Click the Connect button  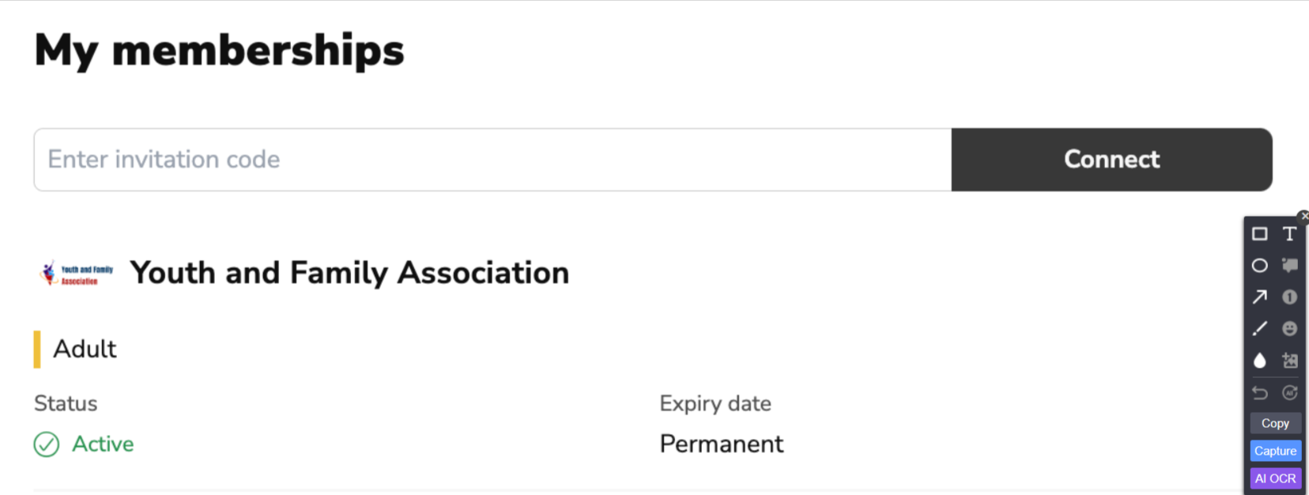[1111, 160]
